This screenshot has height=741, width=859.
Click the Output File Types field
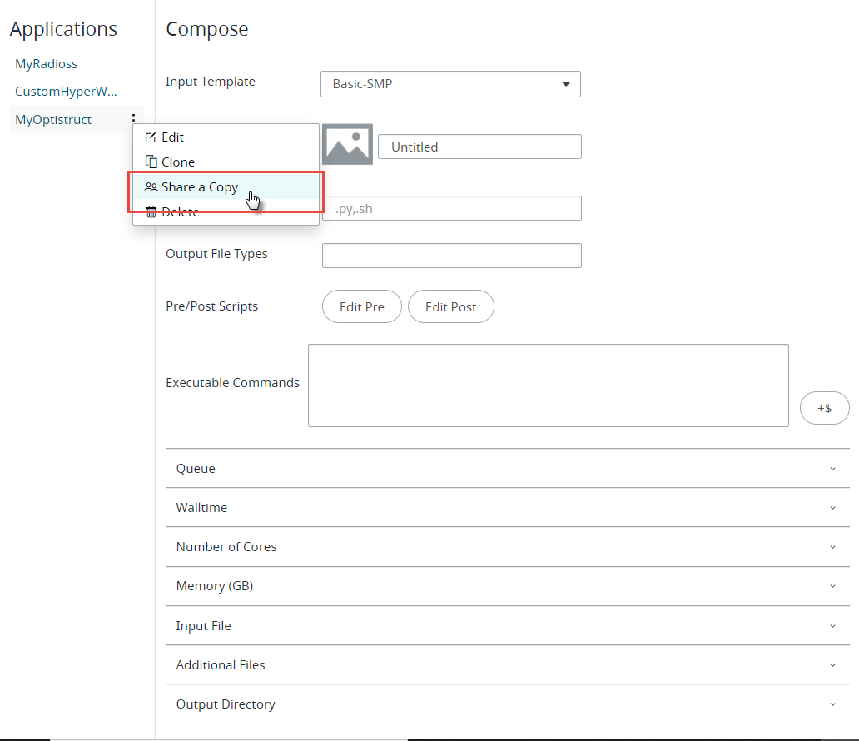[x=452, y=256]
